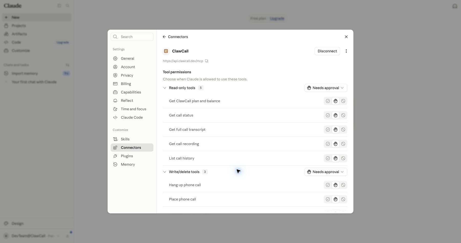Click the api.clawcall.dev/mcp URL text
The width and height of the screenshot is (461, 243).
[183, 61]
